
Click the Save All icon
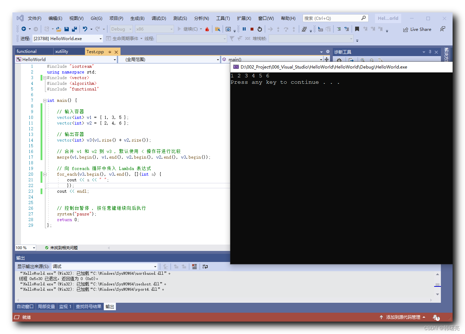pos(74,29)
